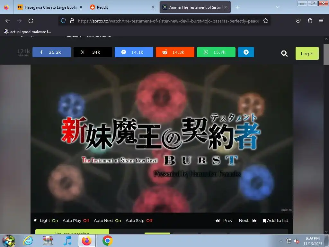The width and height of the screenshot is (329, 247).
Task: Open the Firefox extensions puzzle icon
Action: (310, 21)
